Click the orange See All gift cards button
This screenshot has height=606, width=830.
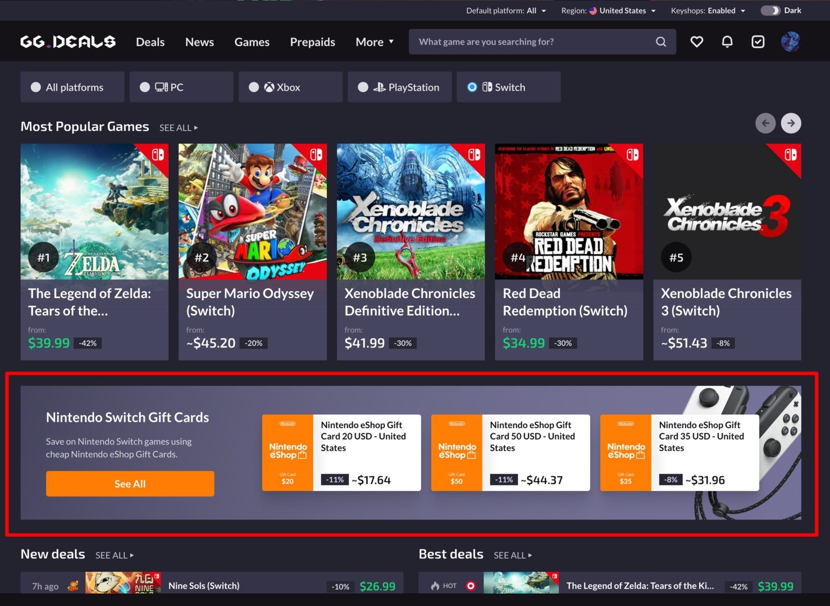[130, 484]
